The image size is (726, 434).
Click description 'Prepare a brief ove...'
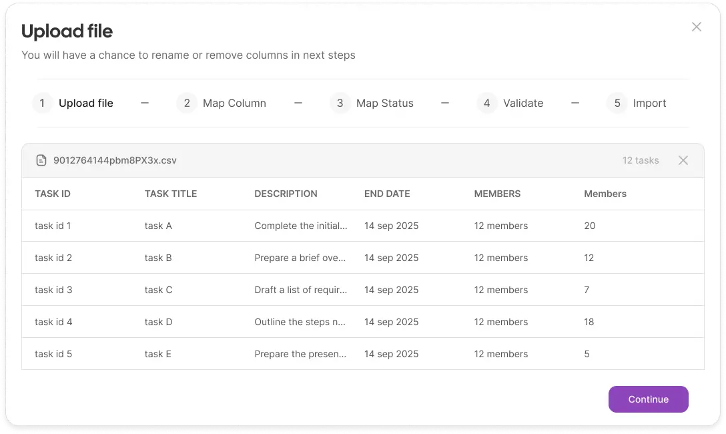[x=300, y=258]
